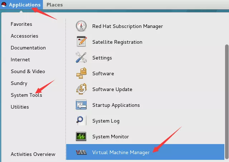Click the Software Update icon
This screenshot has width=229, height=162.
(x=81, y=89)
